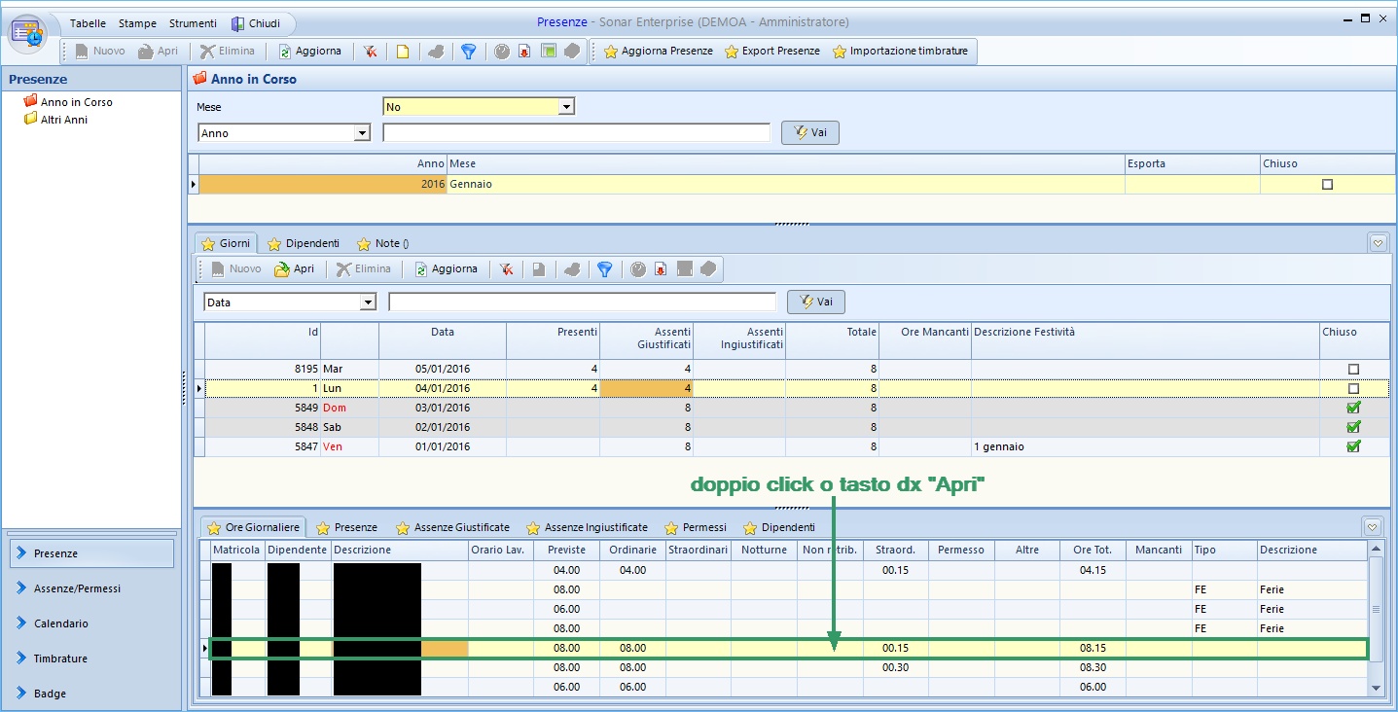This screenshot has height=712, width=1398.
Task: Open the Stampe menu
Action: pyautogui.click(x=137, y=23)
